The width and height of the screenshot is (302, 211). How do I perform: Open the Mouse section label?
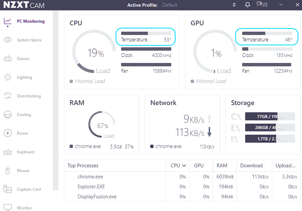[x=23, y=170]
